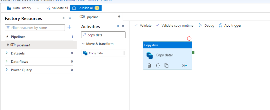Collapse the Activities pane with double left chevron
The width and height of the screenshot is (270, 110).
pyautogui.click(x=123, y=26)
